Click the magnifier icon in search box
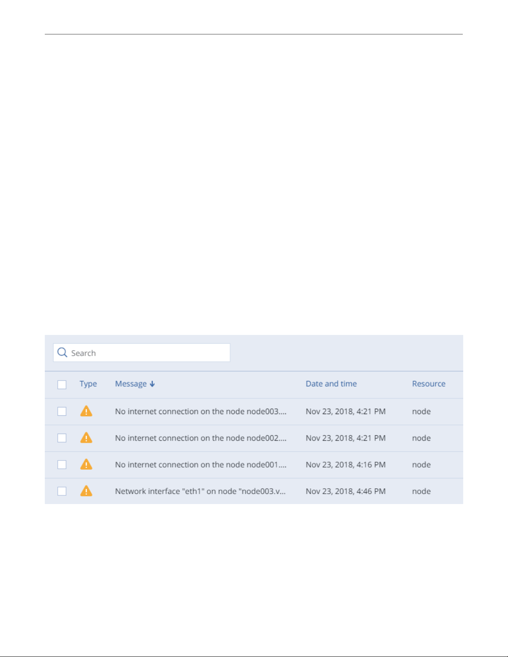Screen dimensions: 508x657 [x=62, y=353]
